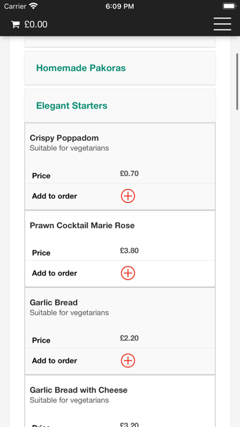Tap the shopping cart icon
The width and height of the screenshot is (240, 427).
tap(15, 25)
